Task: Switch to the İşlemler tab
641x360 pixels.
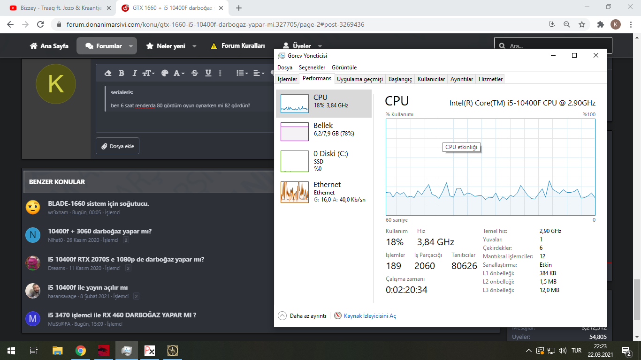Action: pyautogui.click(x=287, y=79)
